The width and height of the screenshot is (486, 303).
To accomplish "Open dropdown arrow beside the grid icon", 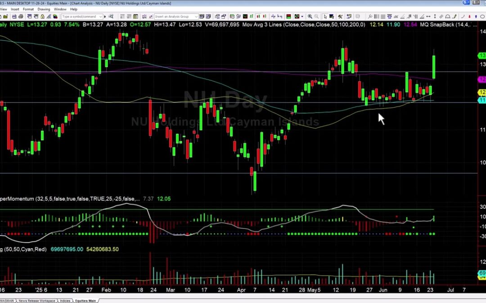I will coord(302,17).
